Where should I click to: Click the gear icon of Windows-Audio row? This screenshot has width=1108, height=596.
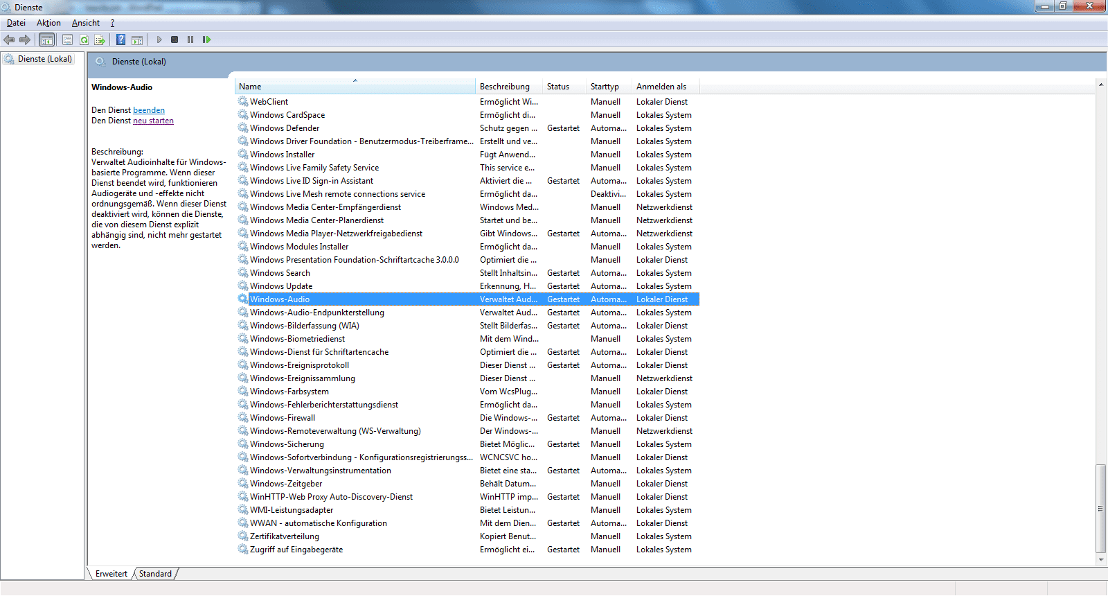pos(243,299)
